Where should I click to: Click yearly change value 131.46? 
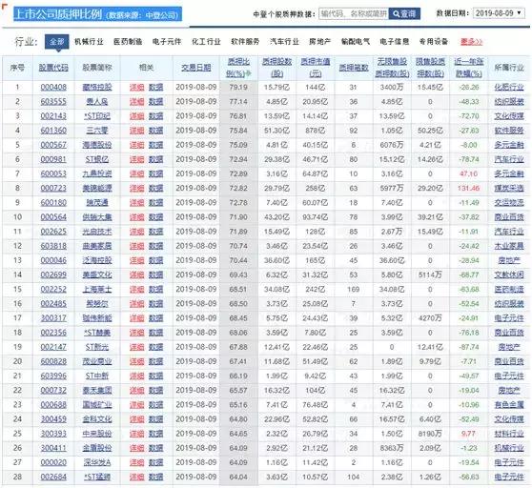point(468,188)
